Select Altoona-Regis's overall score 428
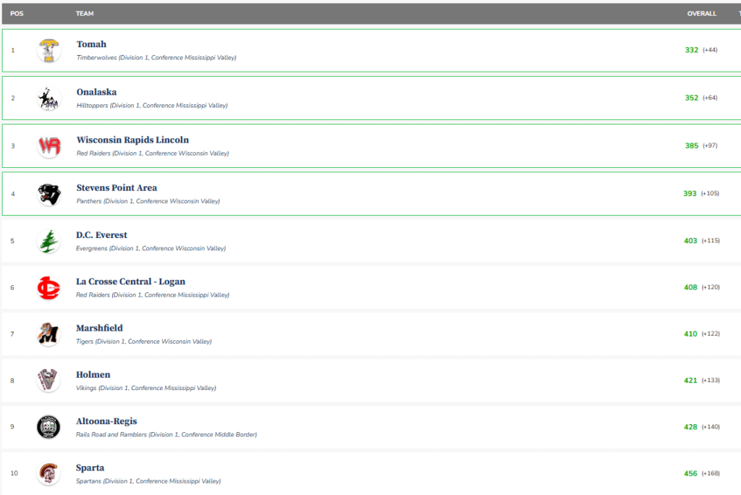Screen dimensions: 741x495 click(x=690, y=427)
